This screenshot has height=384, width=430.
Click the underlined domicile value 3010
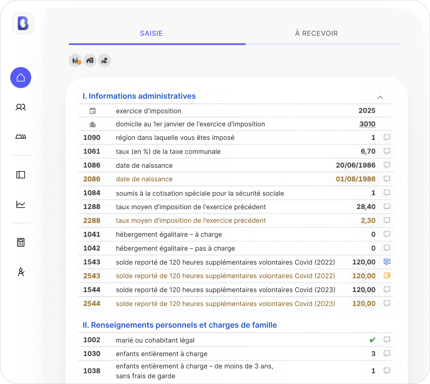coord(367,124)
